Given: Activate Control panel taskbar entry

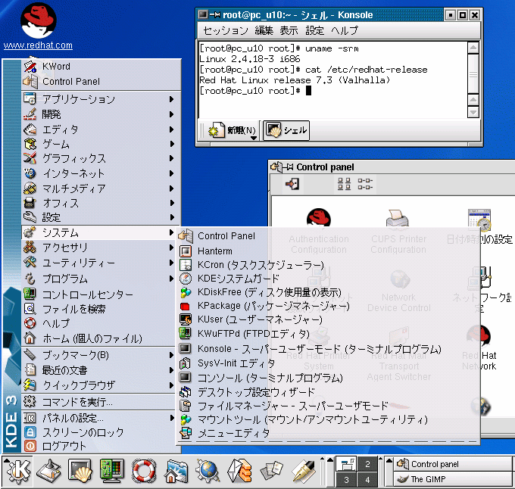Looking at the screenshot, I should [453, 464].
